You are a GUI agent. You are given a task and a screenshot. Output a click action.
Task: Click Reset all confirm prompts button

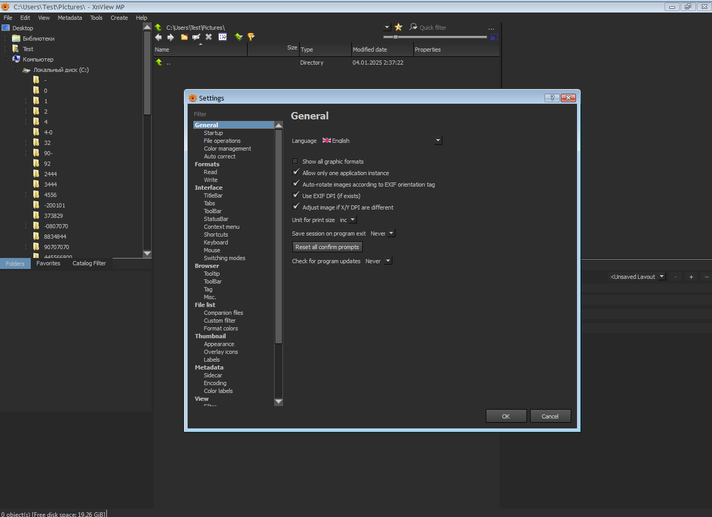[327, 247]
